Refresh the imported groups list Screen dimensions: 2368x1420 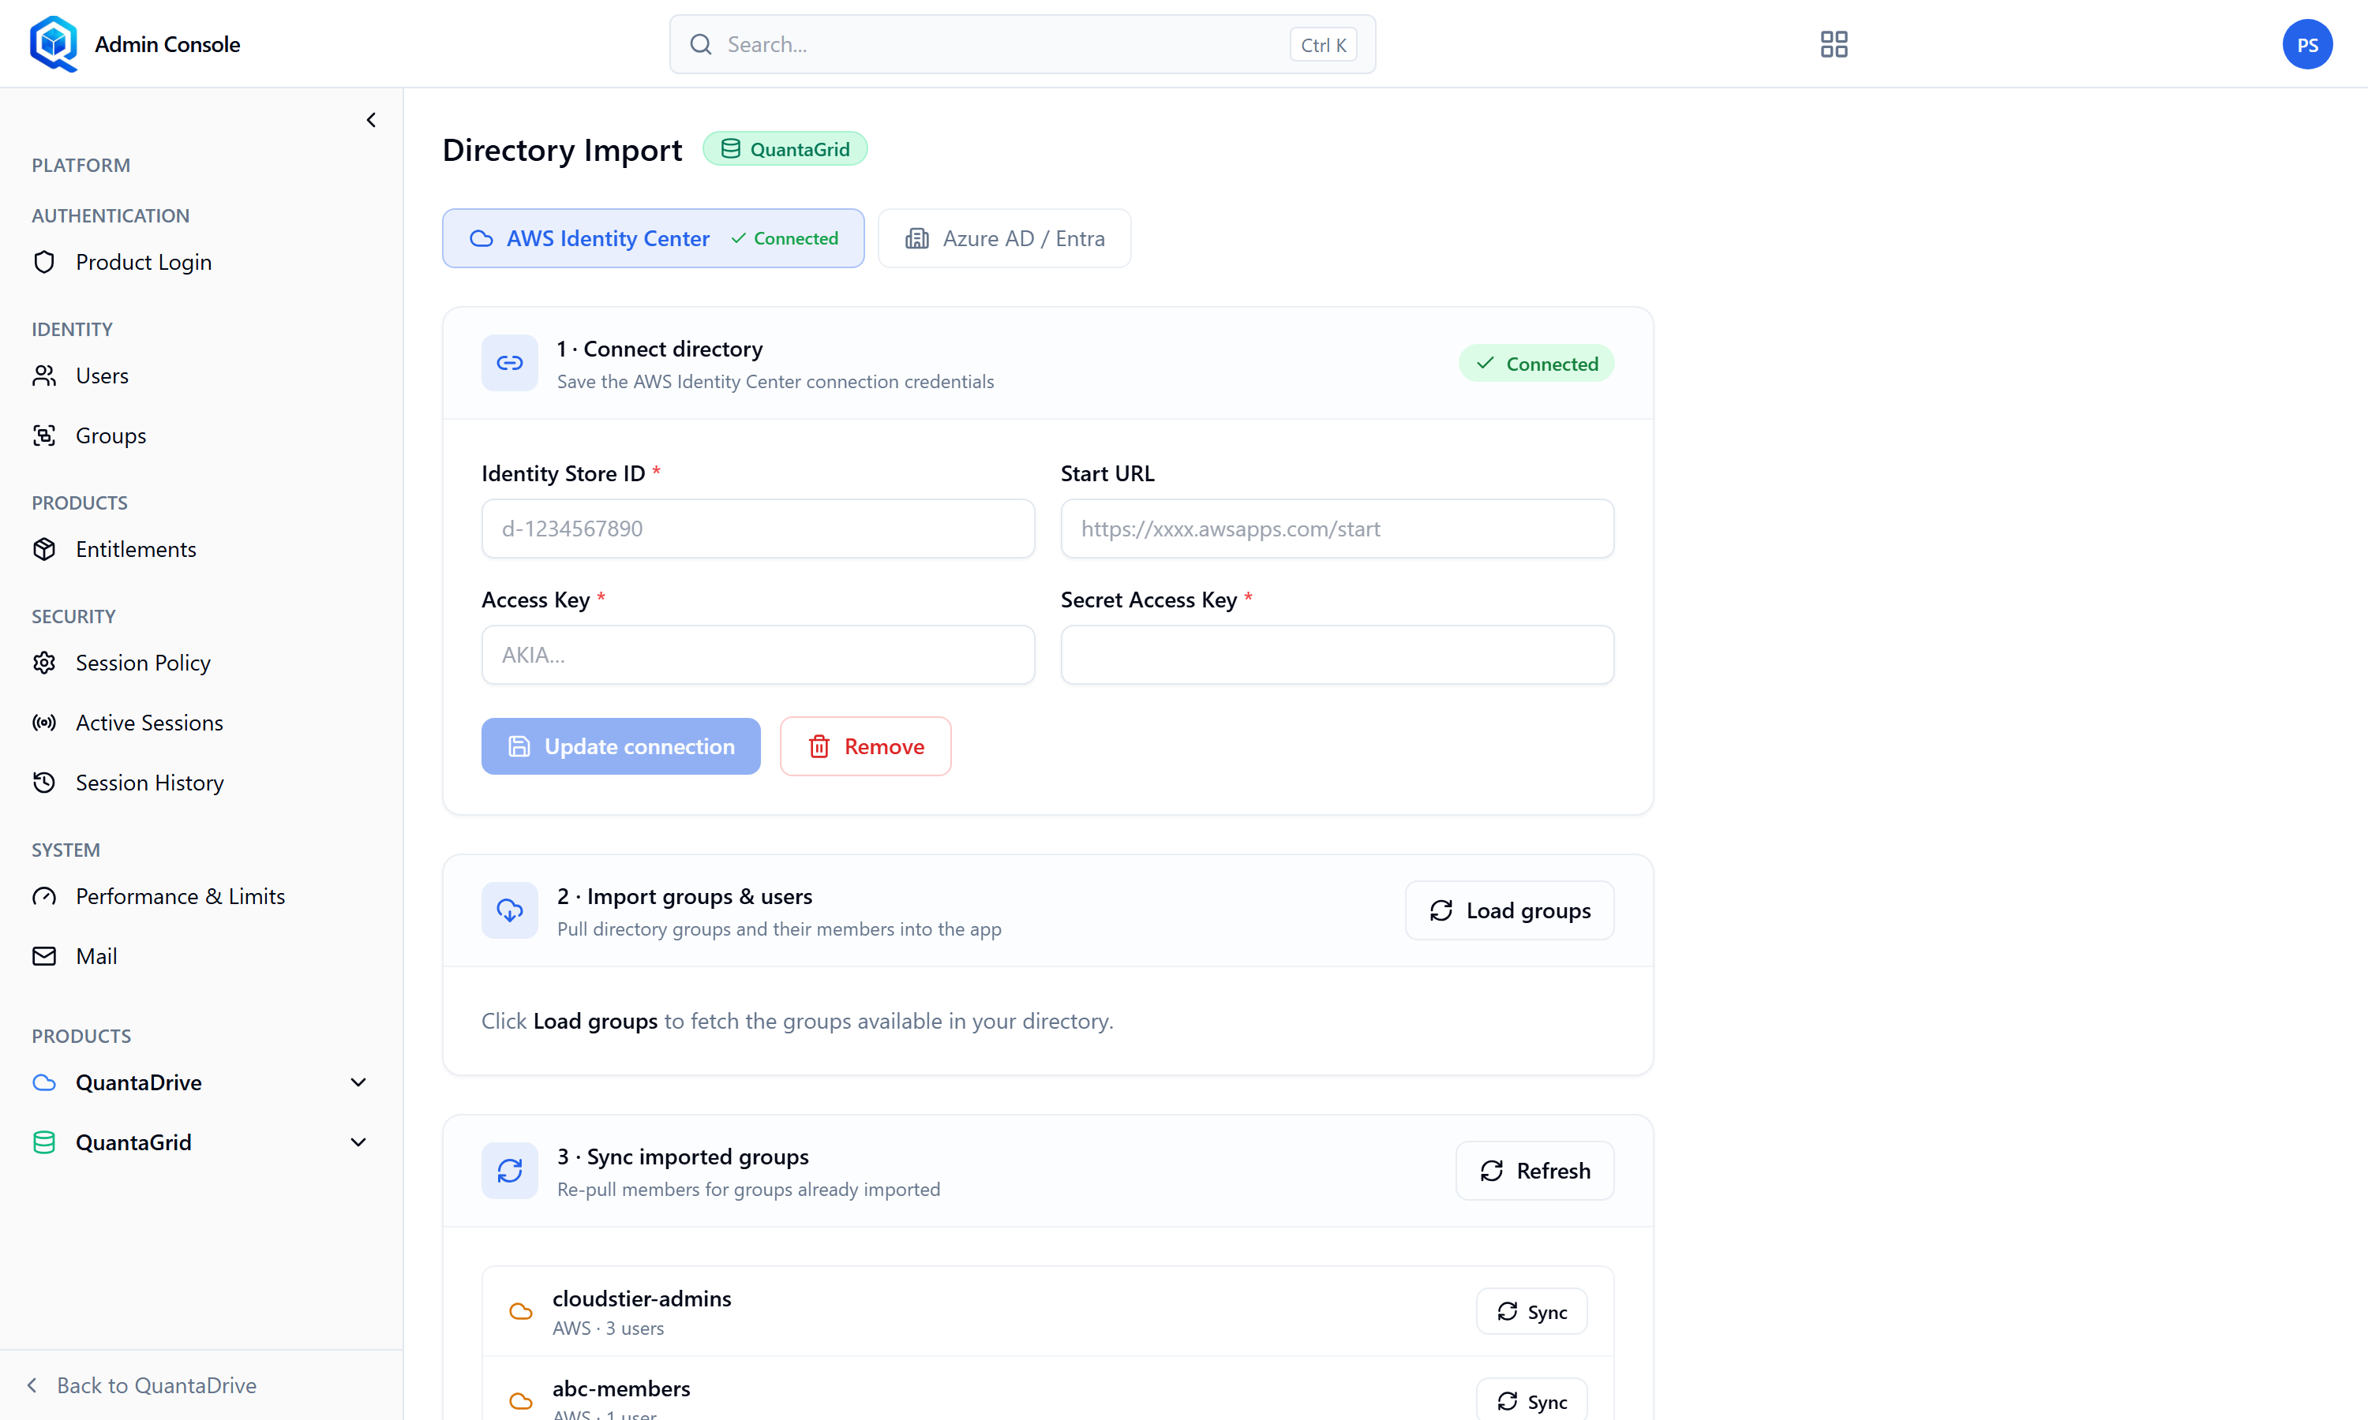1534,1170
